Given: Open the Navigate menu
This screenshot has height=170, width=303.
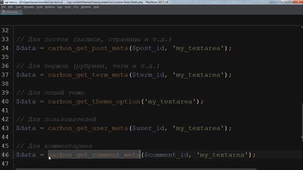Looking at the screenshot, I should [x=29, y=7].
